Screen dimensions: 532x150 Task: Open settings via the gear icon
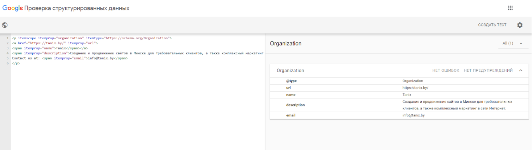520,25
